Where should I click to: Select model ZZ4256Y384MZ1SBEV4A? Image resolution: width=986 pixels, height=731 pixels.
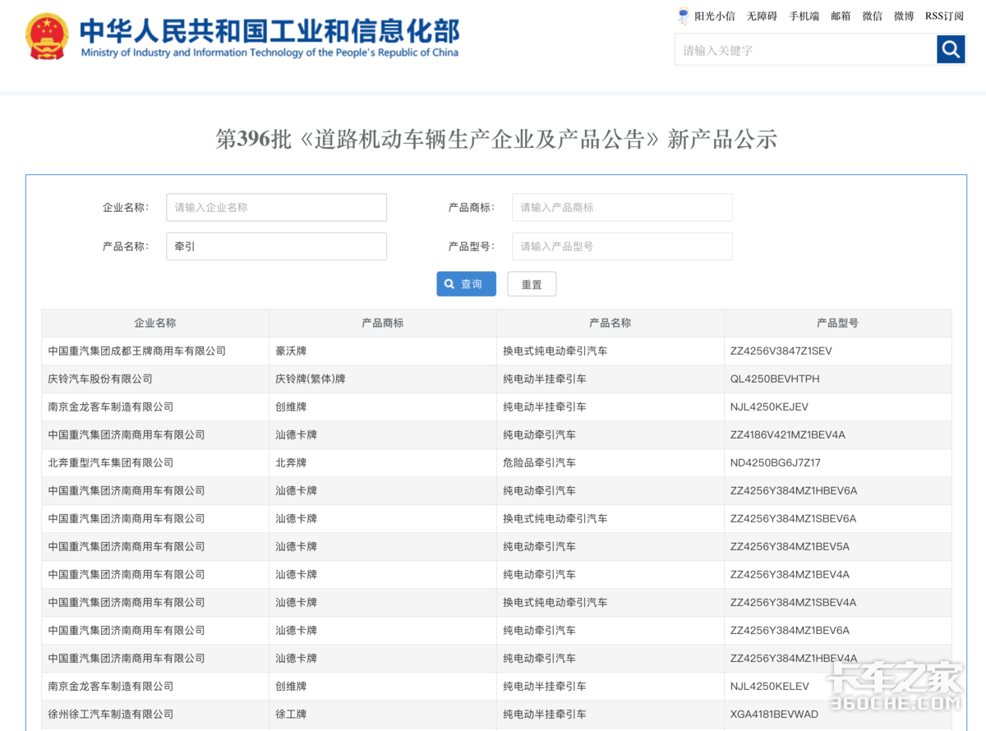[793, 602]
